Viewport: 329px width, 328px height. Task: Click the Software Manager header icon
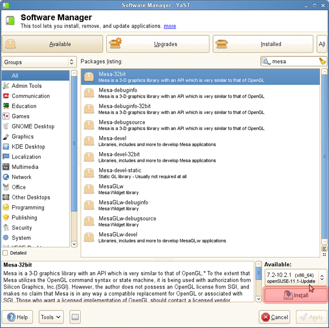pos(10,20)
